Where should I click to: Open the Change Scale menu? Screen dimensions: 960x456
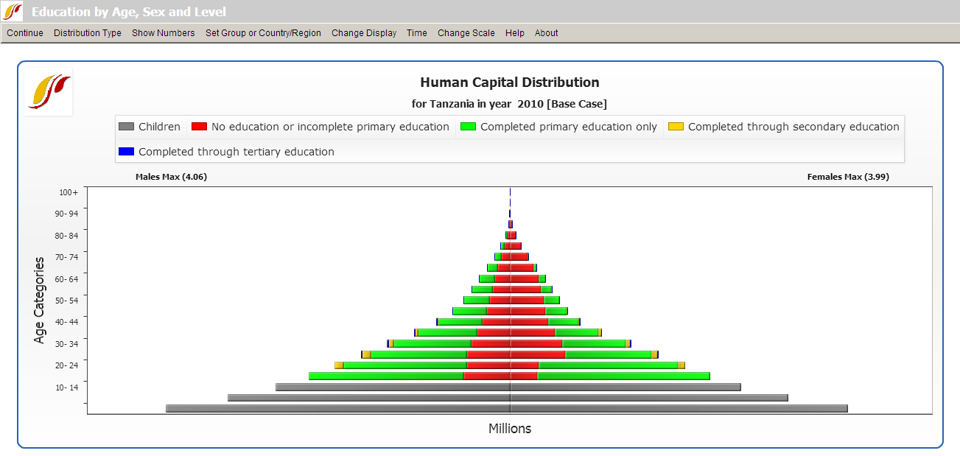[x=466, y=33]
